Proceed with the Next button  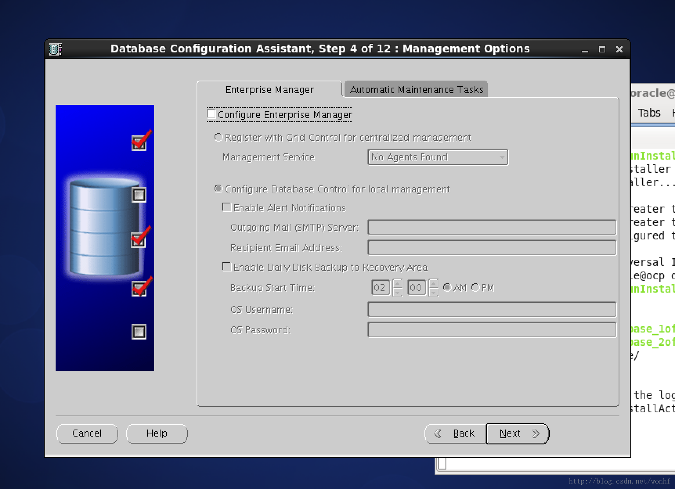(x=518, y=433)
